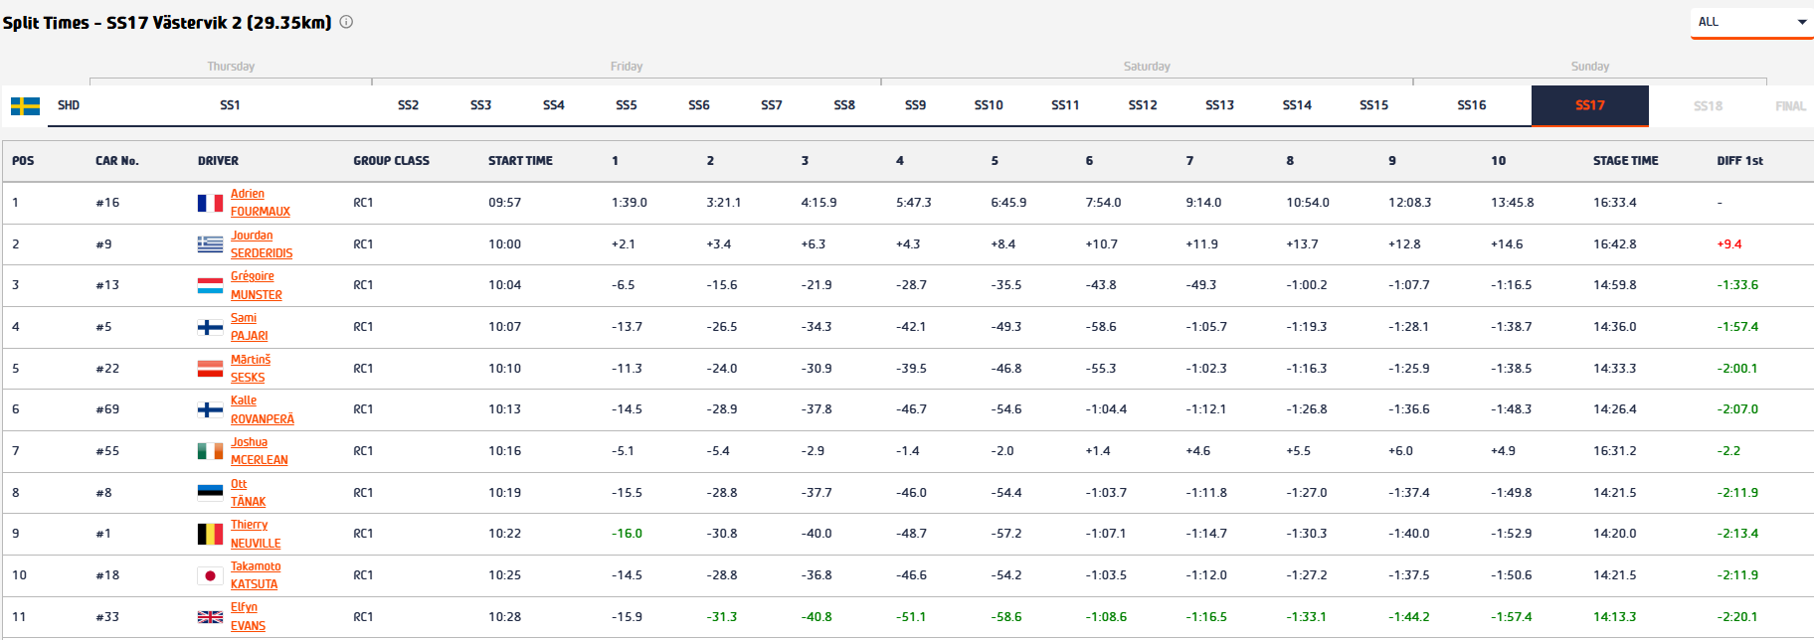Viewport: 1814px width, 640px height.
Task: Click the STAGE TIME column header
Action: pyautogui.click(x=1626, y=161)
